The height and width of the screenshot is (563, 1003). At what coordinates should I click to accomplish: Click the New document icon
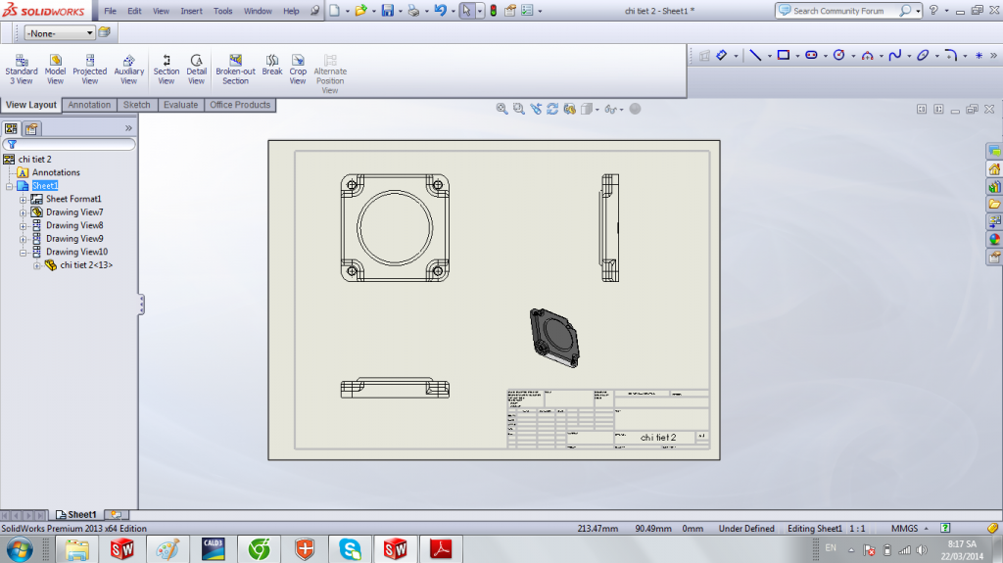335,10
